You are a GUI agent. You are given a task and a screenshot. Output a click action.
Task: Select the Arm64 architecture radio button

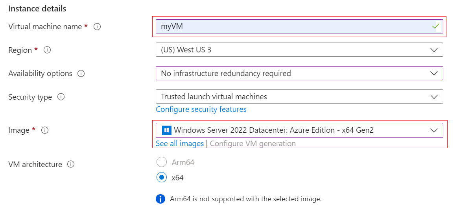click(162, 162)
